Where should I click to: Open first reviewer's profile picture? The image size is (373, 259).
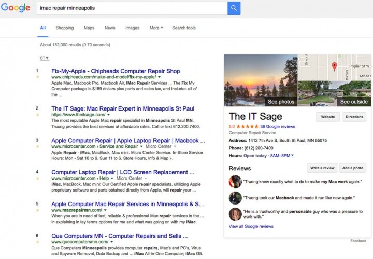tap(235, 182)
